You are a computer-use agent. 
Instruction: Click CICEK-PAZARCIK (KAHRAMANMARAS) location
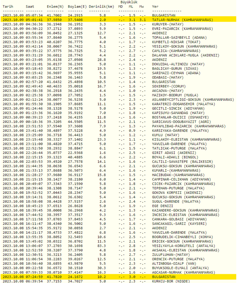[x=184, y=184]
